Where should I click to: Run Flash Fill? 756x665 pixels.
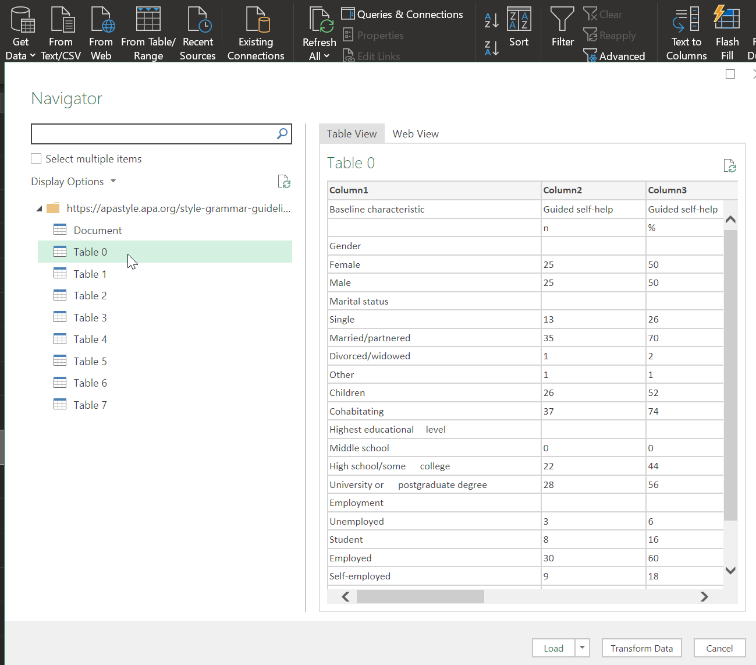pos(727,32)
